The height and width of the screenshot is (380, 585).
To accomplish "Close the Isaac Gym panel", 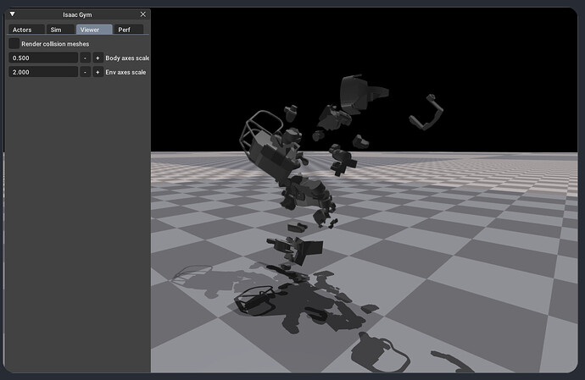I will click(x=142, y=14).
